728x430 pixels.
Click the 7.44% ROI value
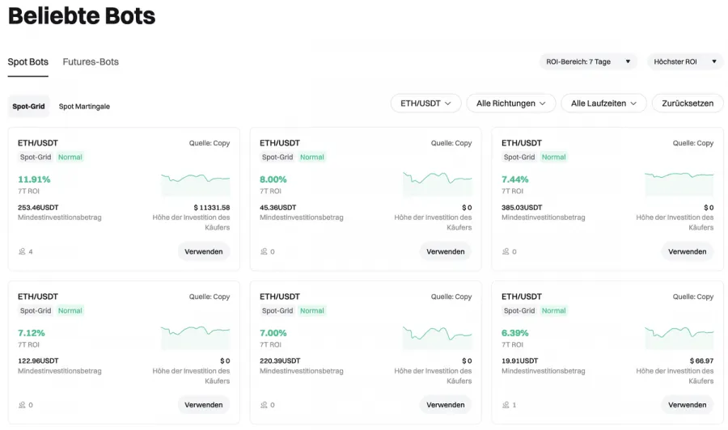click(x=515, y=179)
